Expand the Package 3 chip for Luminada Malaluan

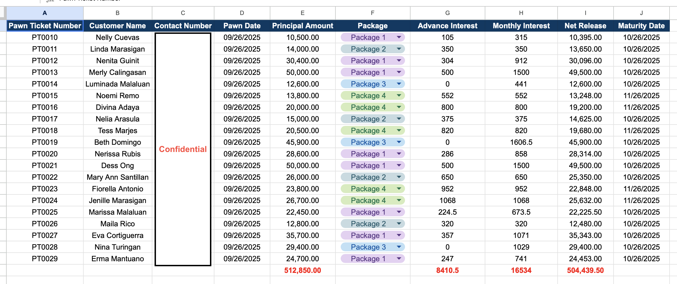(399, 84)
